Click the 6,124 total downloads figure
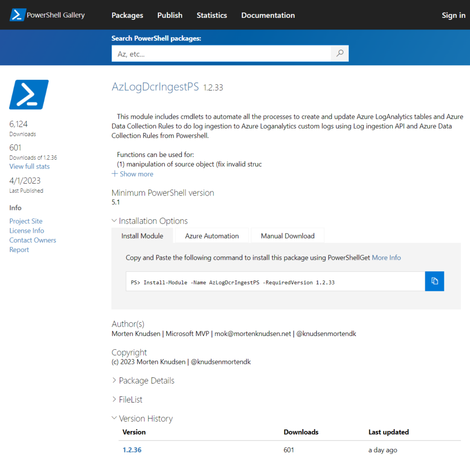This screenshot has width=470, height=458. tap(18, 124)
